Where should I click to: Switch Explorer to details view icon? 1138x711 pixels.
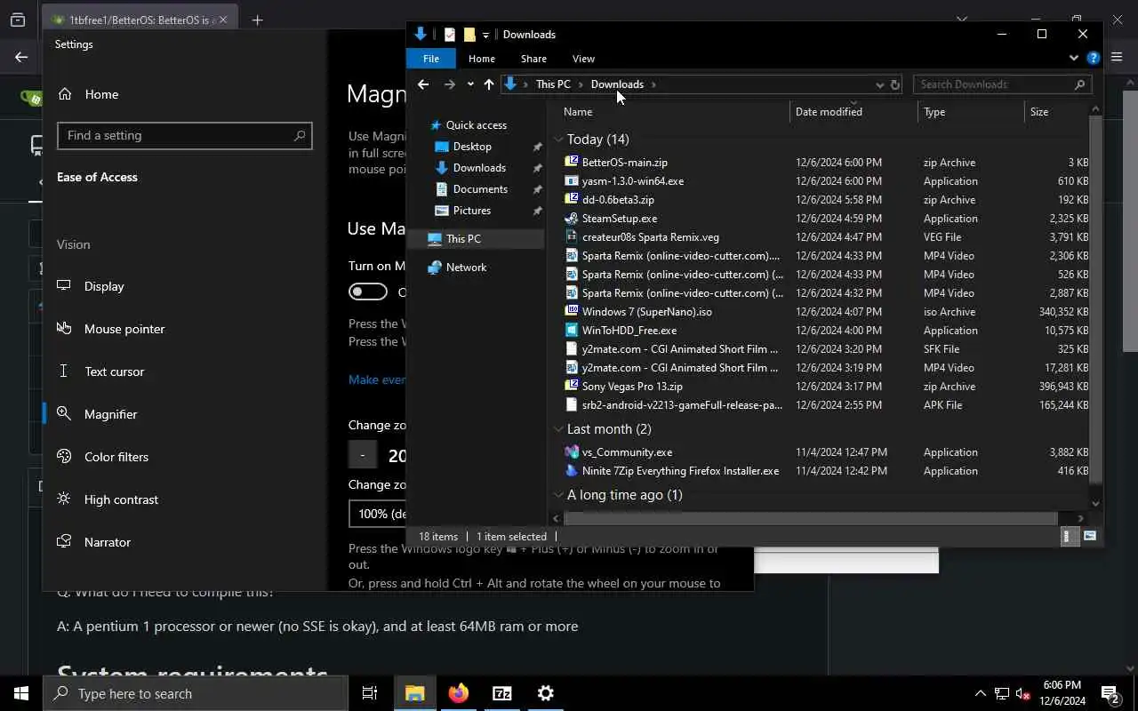click(1070, 536)
